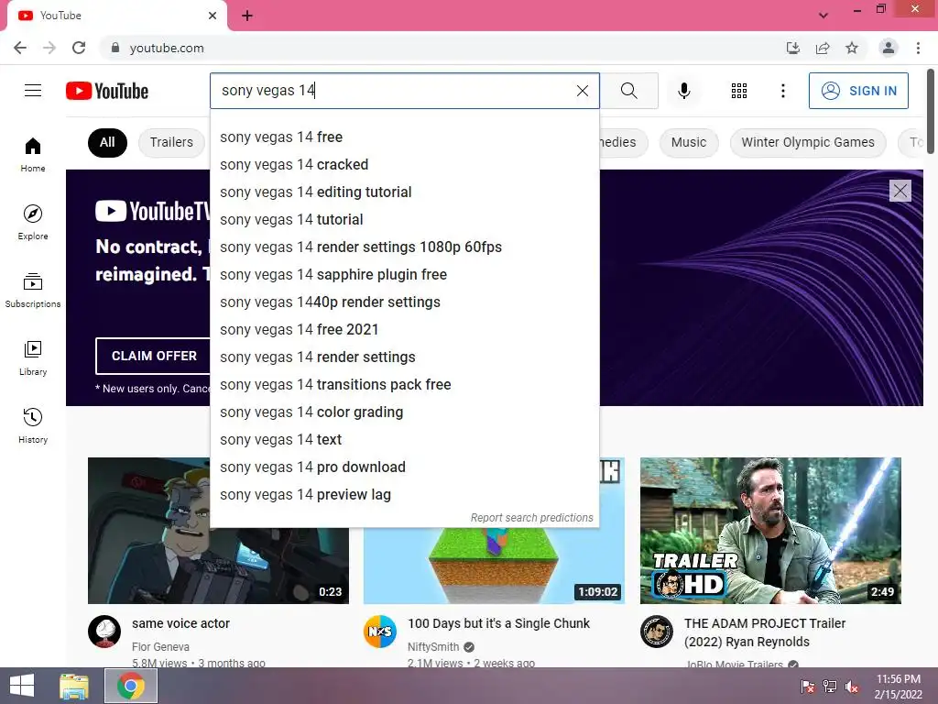Viewport: 938px width, 704px height.
Task: Open File Explorer from taskbar
Action: (x=74, y=686)
